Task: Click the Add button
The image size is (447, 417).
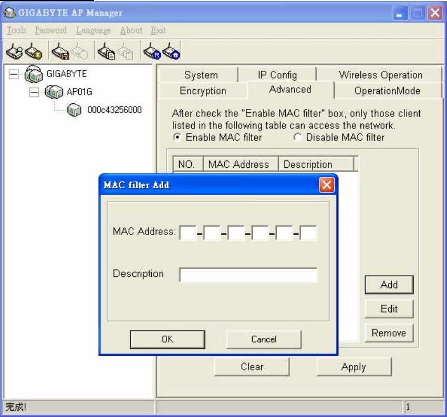Action: pyautogui.click(x=389, y=285)
